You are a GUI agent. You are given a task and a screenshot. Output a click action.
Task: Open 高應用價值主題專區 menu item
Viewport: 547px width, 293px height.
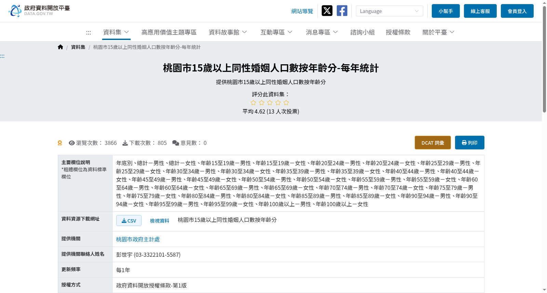point(169,32)
